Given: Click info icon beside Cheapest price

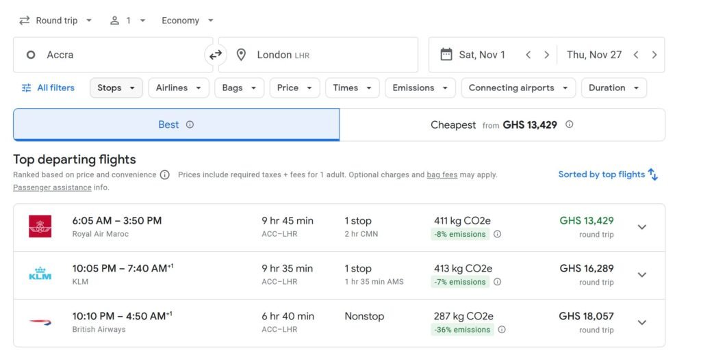Looking at the screenshot, I should tap(569, 125).
